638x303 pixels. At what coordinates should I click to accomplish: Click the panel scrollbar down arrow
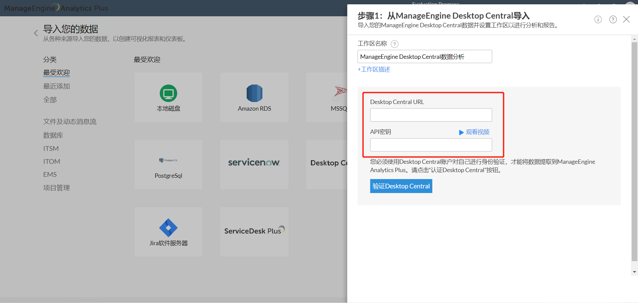[x=634, y=272]
